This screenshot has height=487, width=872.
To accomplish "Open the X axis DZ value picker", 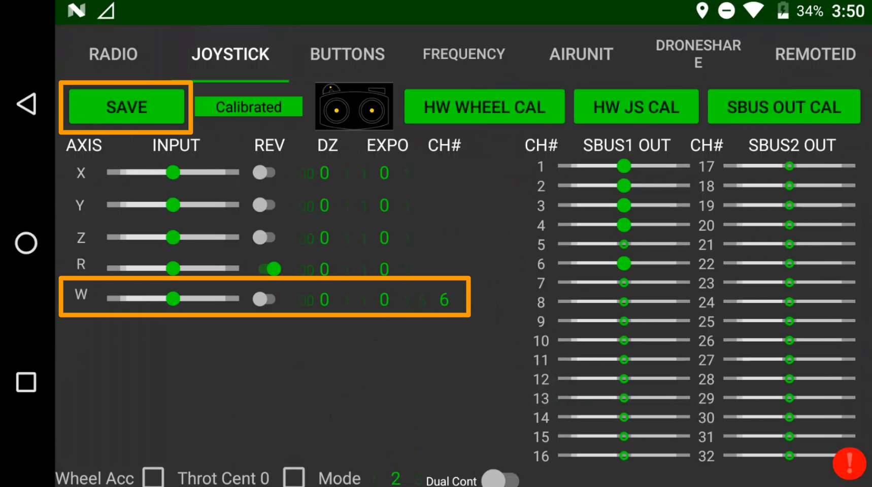I will (x=324, y=173).
